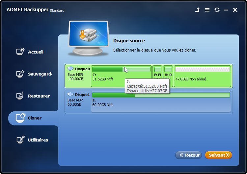The height and width of the screenshot is (174, 247).
Task: Click the Suivant button
Action: [218, 155]
